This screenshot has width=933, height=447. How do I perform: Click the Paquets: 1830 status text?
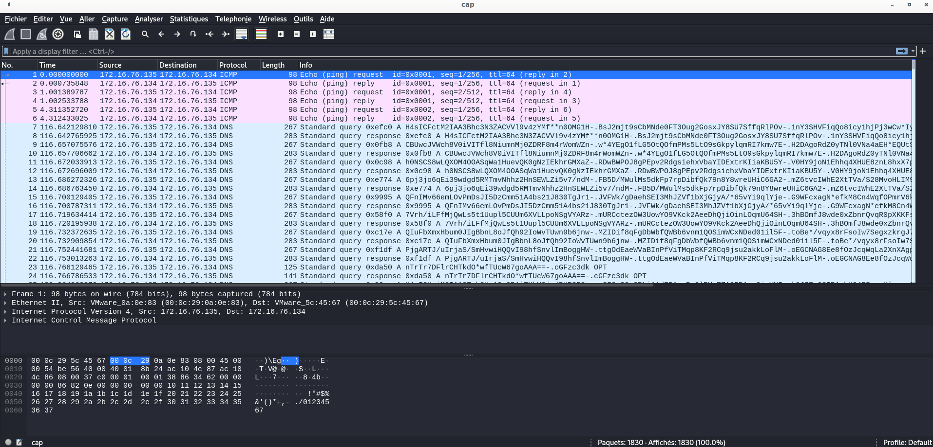pos(661,442)
